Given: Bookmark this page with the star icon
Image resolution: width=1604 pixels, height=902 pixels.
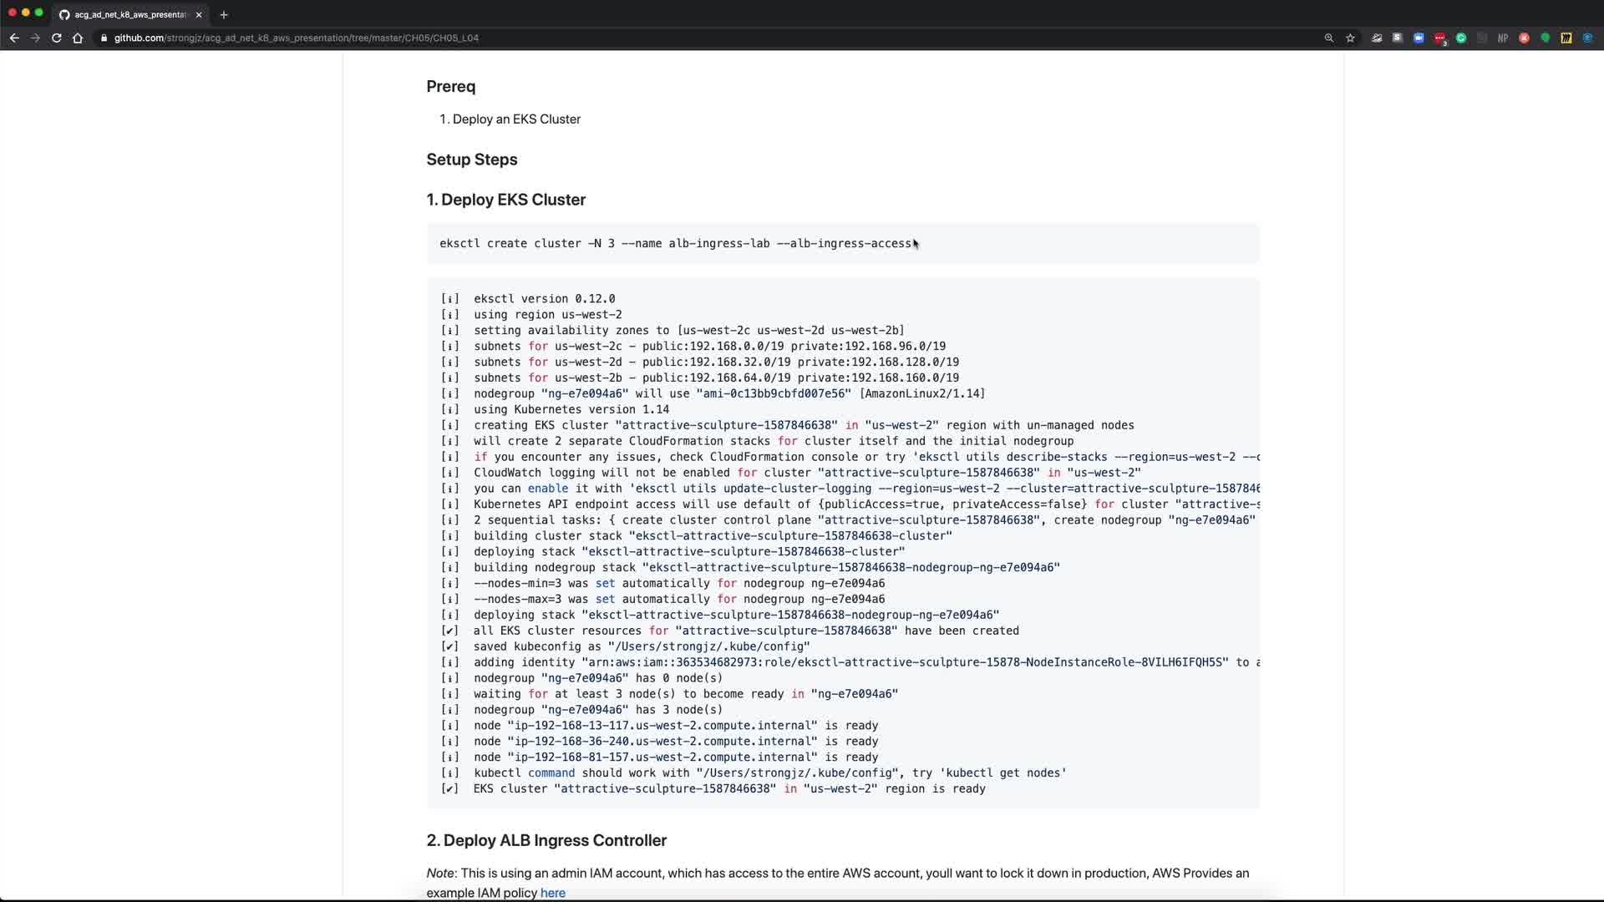Looking at the screenshot, I should 1350,38.
